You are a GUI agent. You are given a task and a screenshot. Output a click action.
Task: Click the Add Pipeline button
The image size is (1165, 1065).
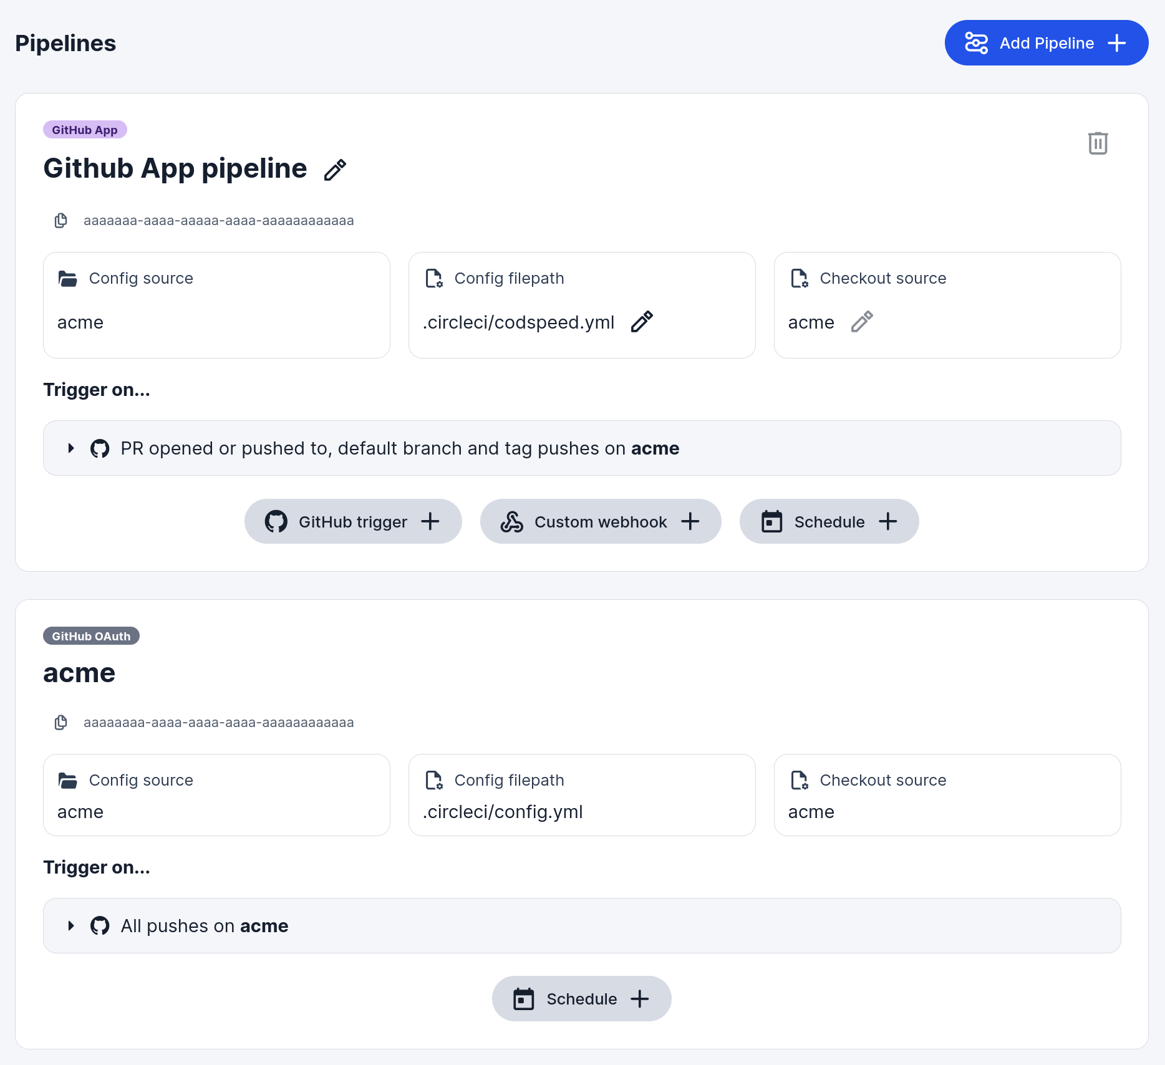point(1046,43)
